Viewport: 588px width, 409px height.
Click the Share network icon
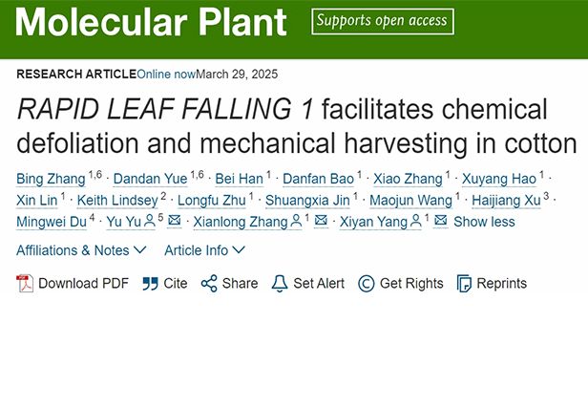point(209,284)
